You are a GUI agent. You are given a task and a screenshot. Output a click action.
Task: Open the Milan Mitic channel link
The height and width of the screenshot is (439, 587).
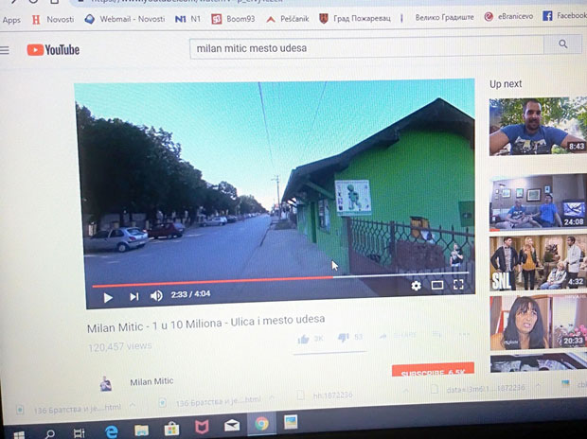coord(151,381)
